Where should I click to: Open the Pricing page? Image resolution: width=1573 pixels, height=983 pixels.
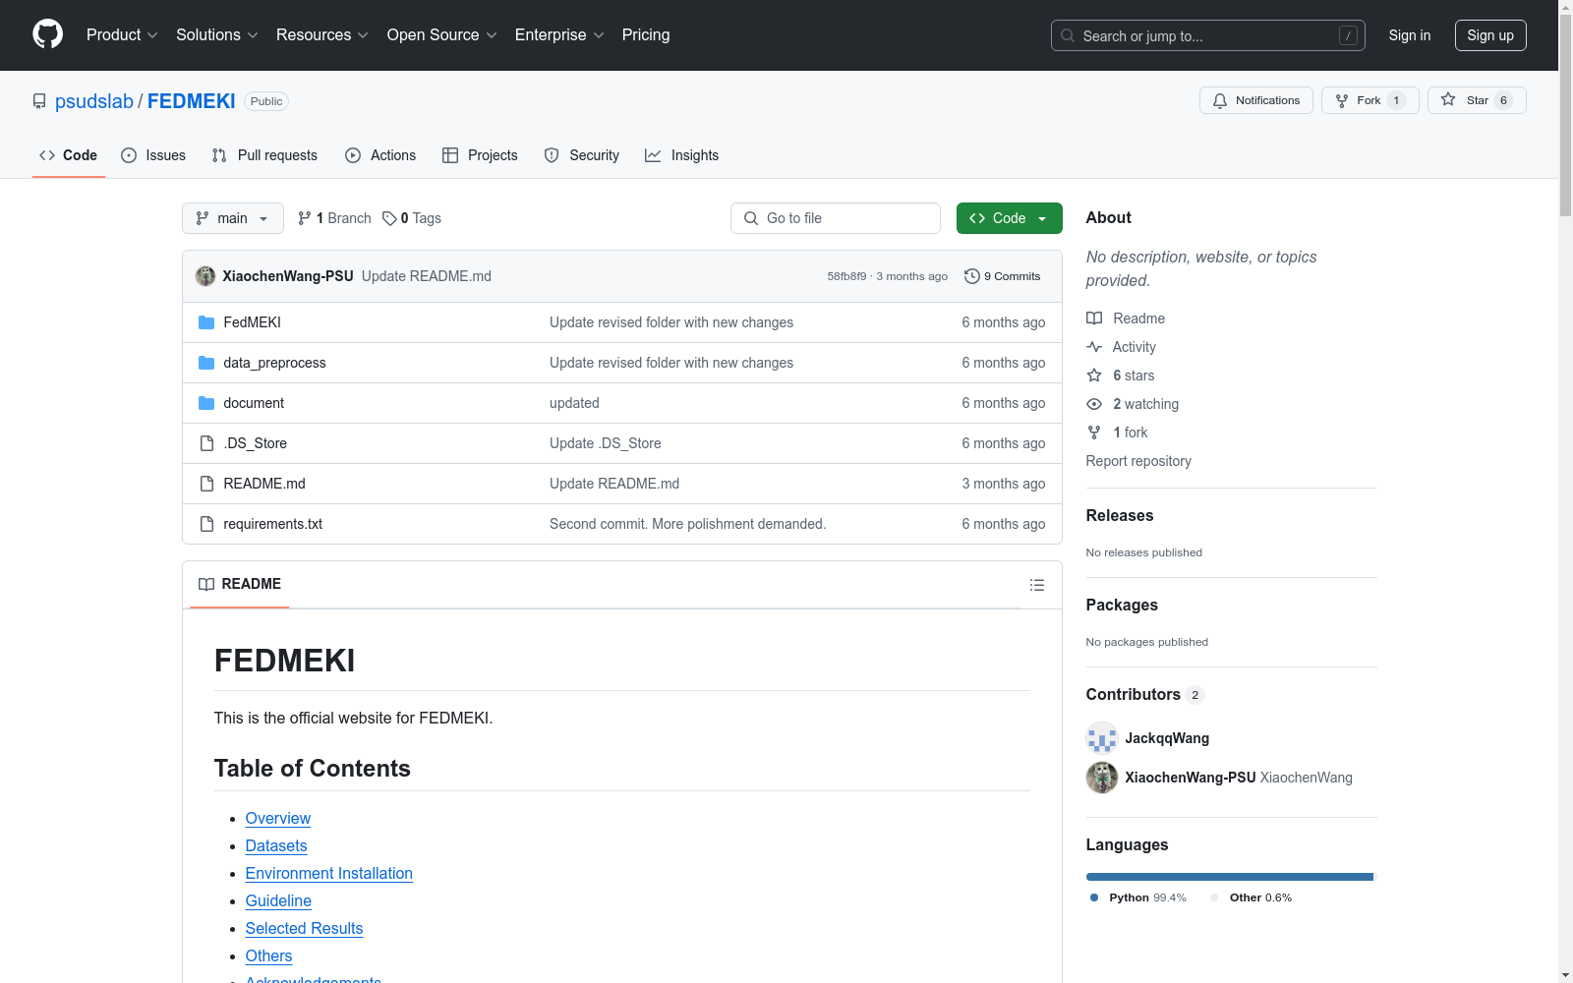(x=646, y=34)
